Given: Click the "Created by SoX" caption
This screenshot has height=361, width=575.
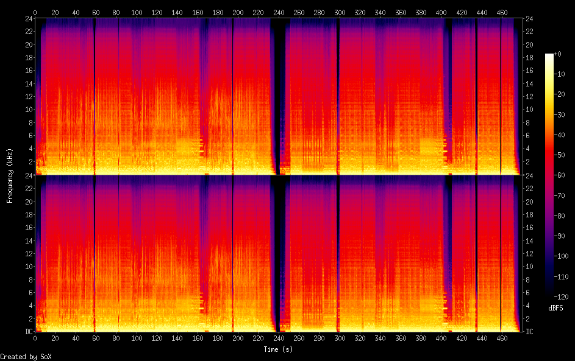Looking at the screenshot, I should click(x=26, y=357).
